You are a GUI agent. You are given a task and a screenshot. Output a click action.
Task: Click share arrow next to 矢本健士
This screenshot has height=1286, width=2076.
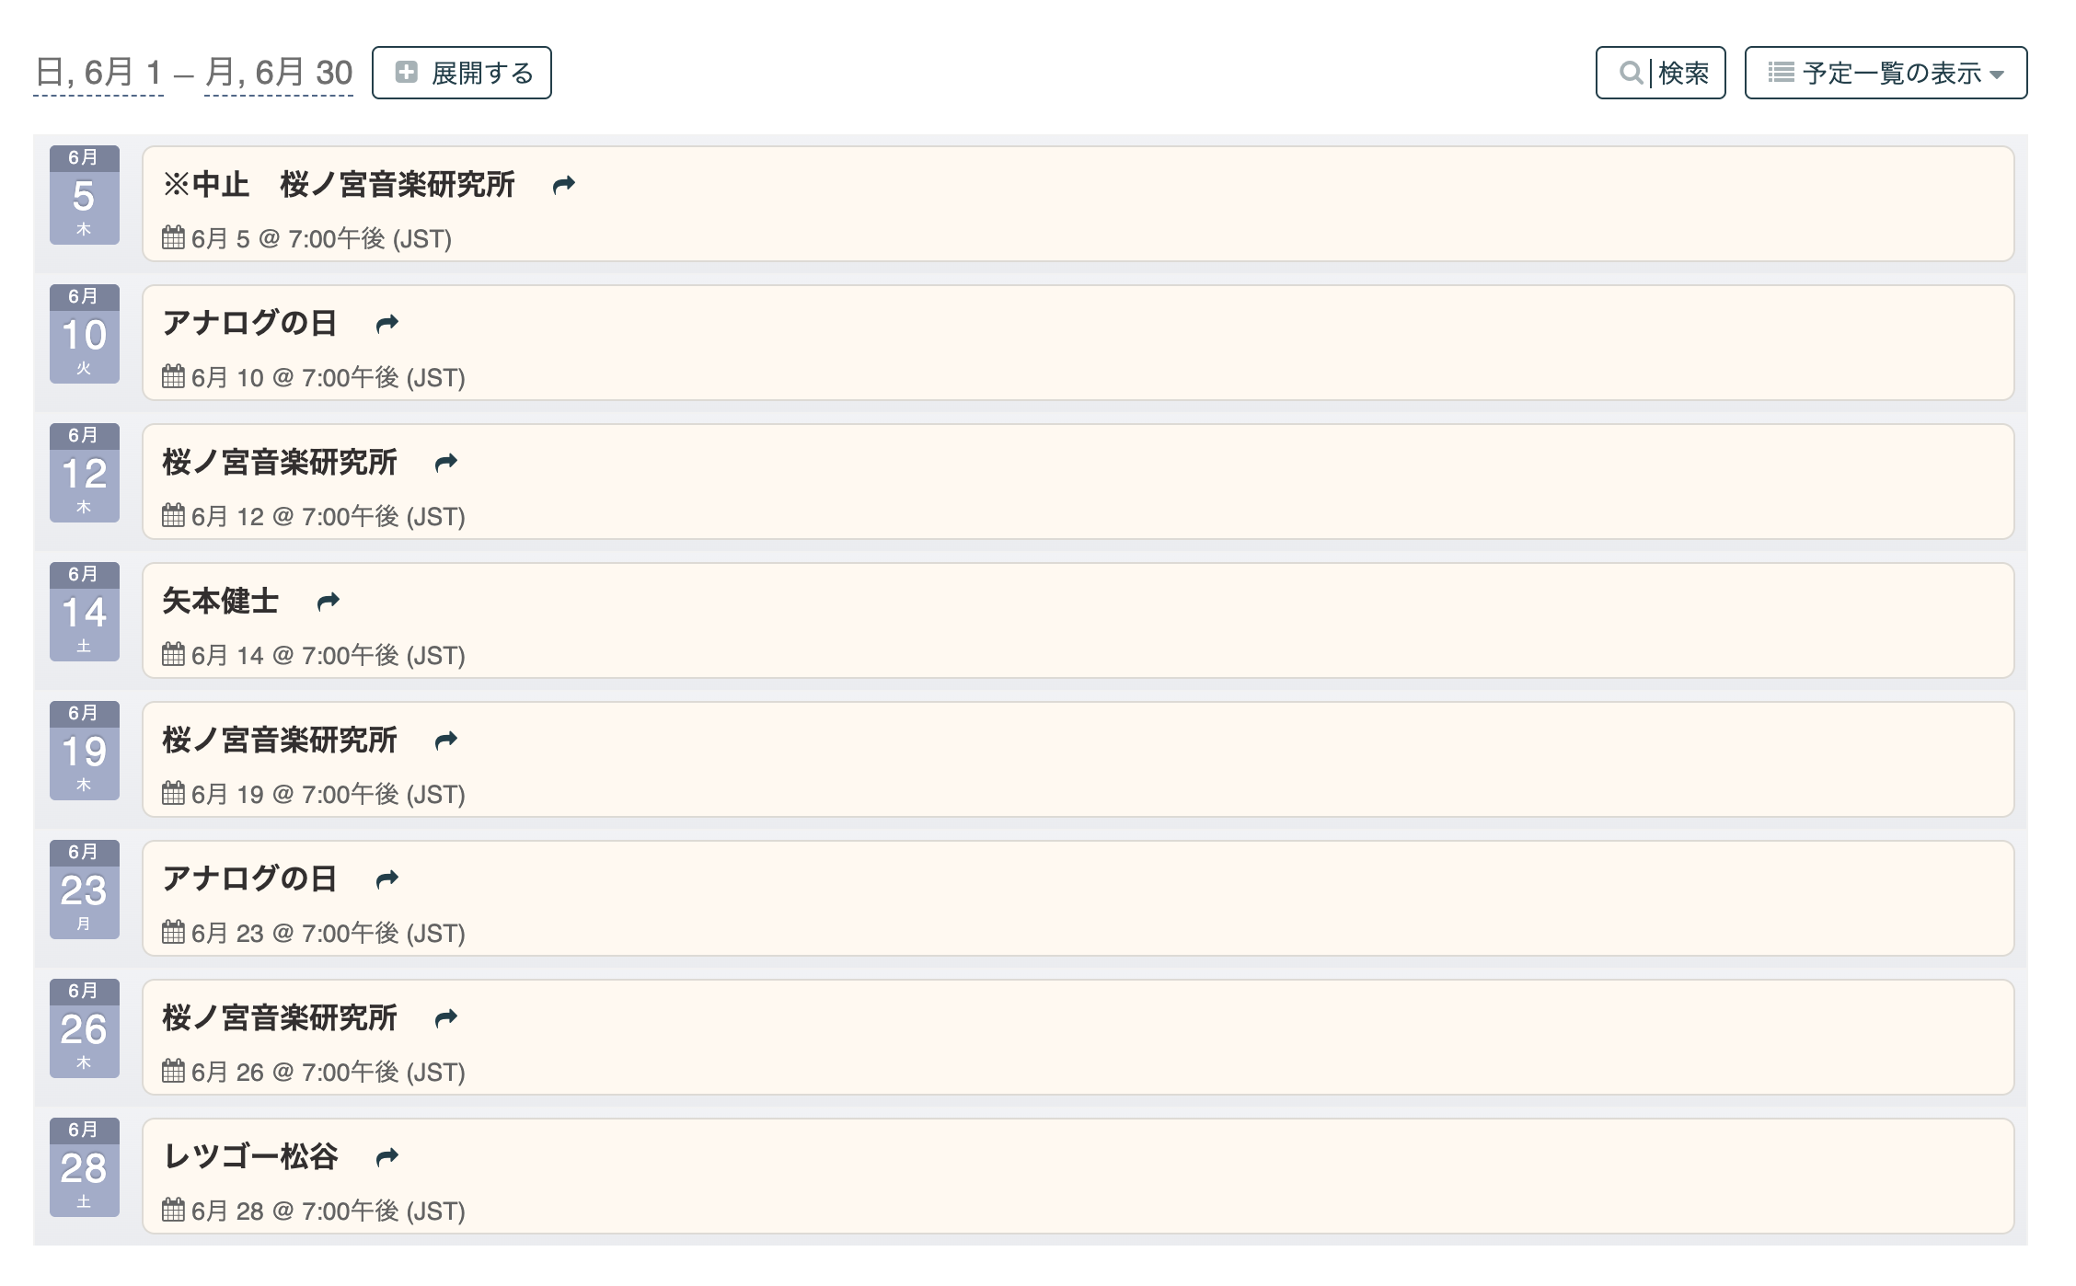click(328, 602)
